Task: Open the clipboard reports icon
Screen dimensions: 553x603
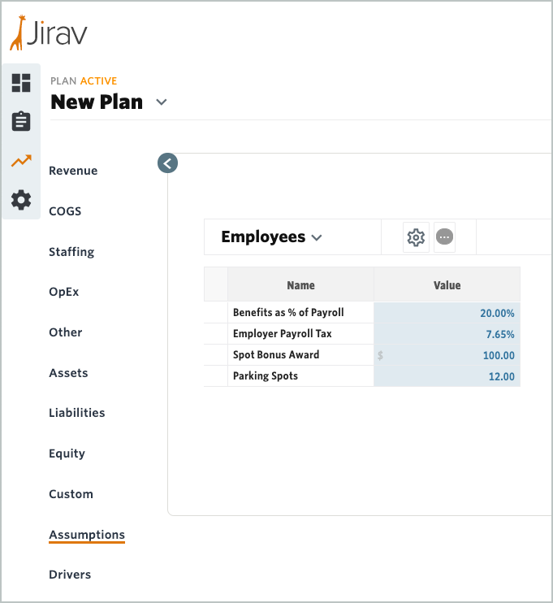Action: pyautogui.click(x=21, y=122)
